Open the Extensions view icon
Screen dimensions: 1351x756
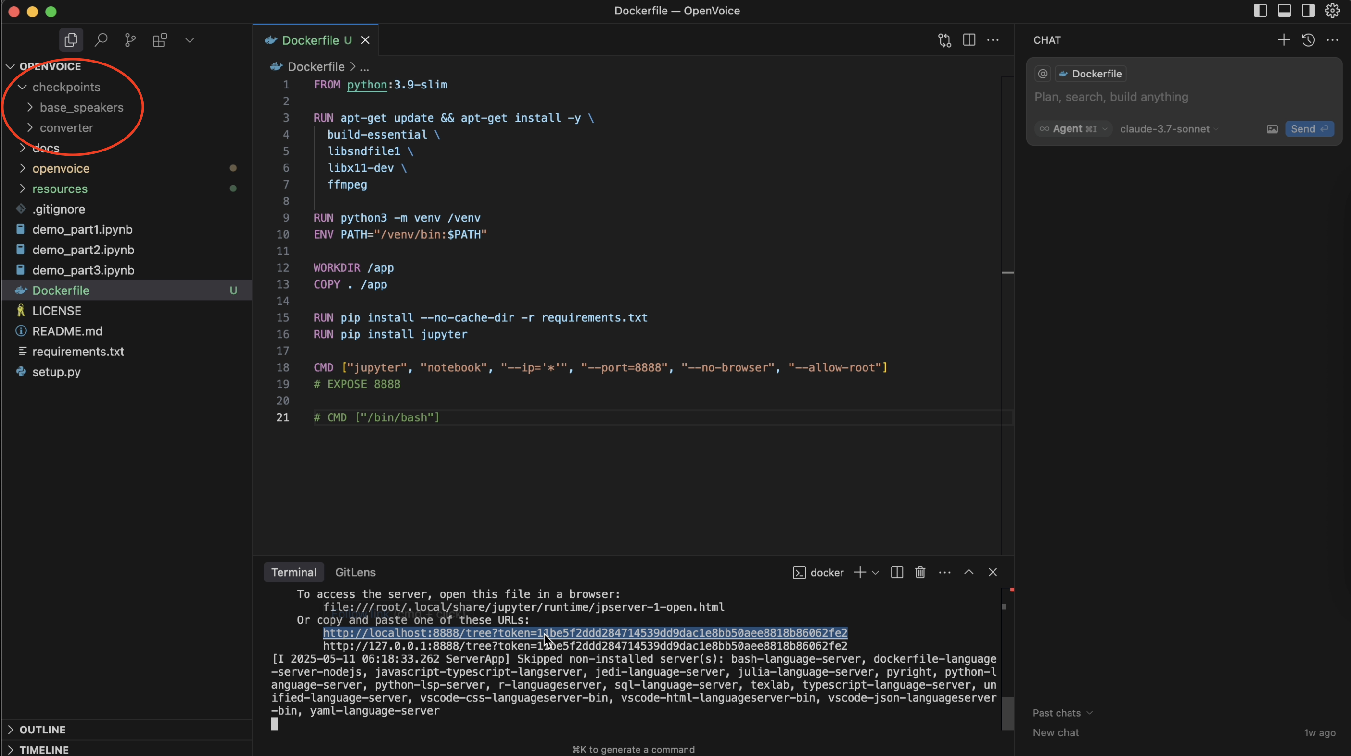pyautogui.click(x=160, y=40)
